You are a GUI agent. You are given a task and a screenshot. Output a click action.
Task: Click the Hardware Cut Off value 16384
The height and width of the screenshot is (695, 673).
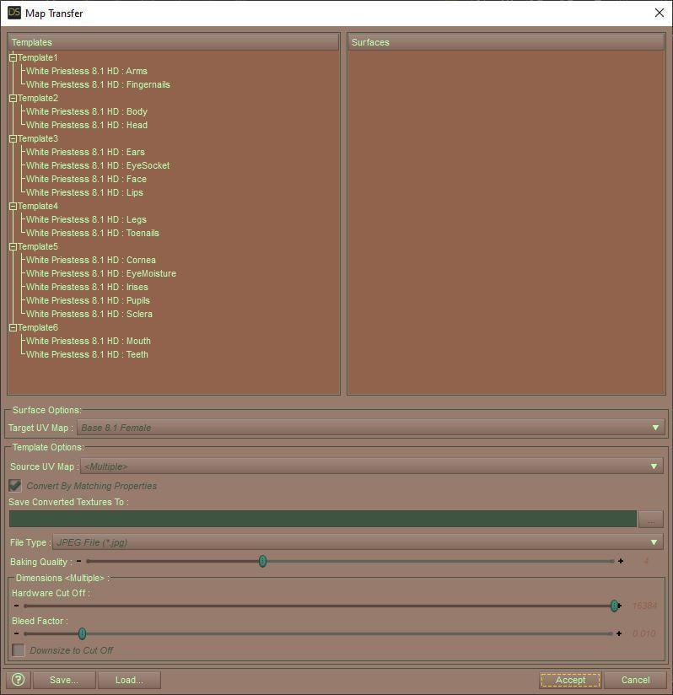[644, 606]
